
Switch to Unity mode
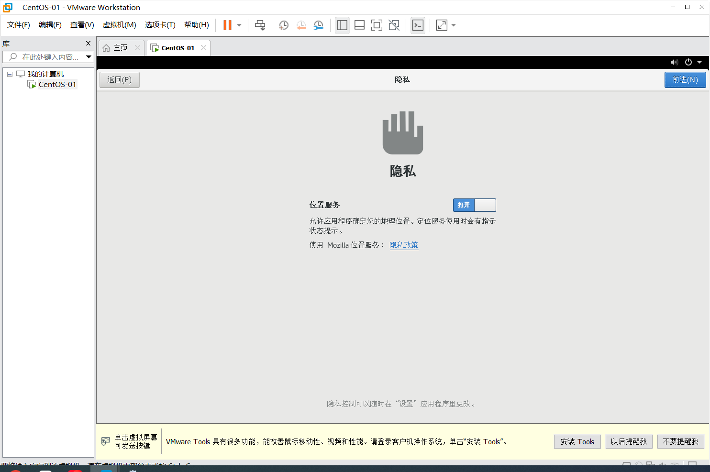(x=394, y=25)
